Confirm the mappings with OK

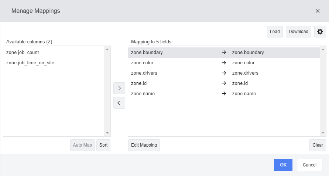pos(283,165)
